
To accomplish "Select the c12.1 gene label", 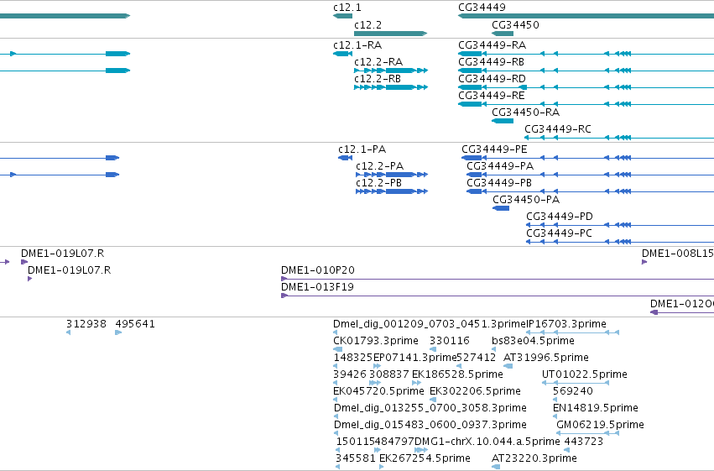I will (347, 8).
